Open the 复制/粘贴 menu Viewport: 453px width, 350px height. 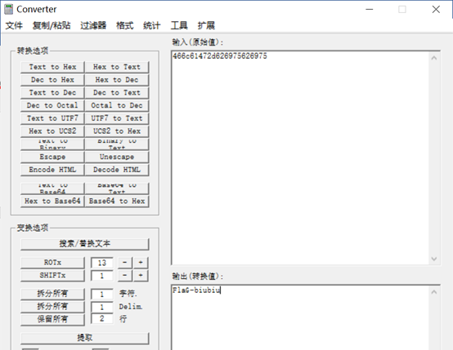click(x=52, y=25)
